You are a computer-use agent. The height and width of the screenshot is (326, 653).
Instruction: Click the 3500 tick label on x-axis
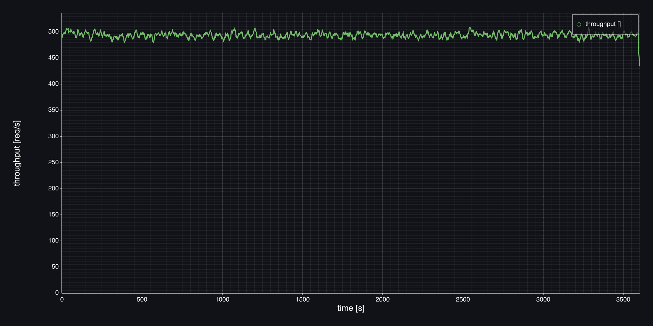623,300
